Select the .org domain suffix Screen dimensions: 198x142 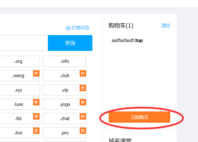click(x=20, y=61)
